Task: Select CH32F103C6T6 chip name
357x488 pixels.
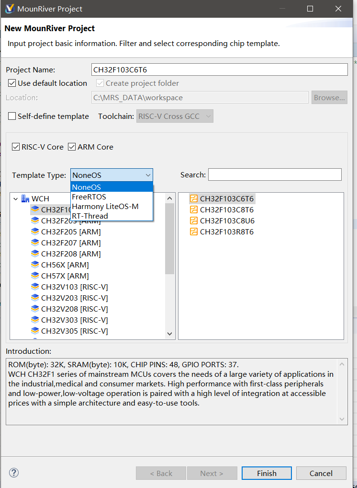Action: pos(227,199)
